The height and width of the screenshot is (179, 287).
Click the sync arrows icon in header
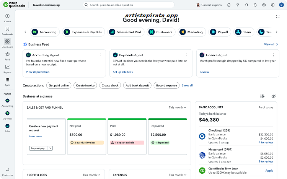tap(246, 5)
